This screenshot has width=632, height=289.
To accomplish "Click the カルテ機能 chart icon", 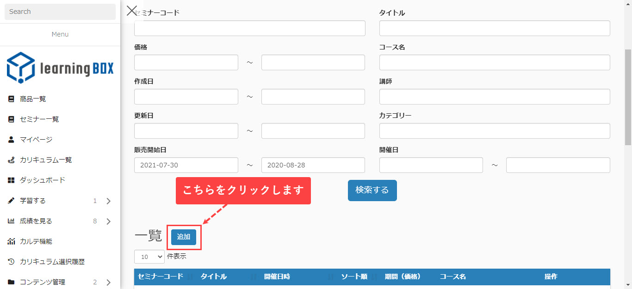I will (11, 241).
